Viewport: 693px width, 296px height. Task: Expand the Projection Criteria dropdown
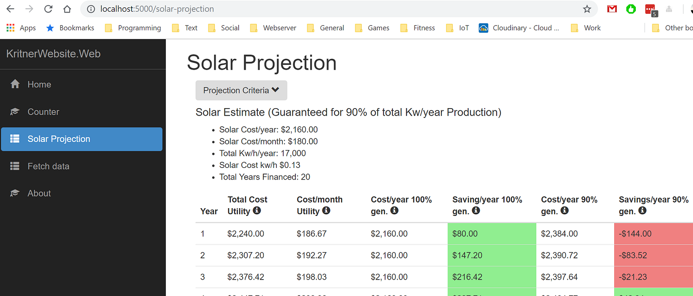241,90
